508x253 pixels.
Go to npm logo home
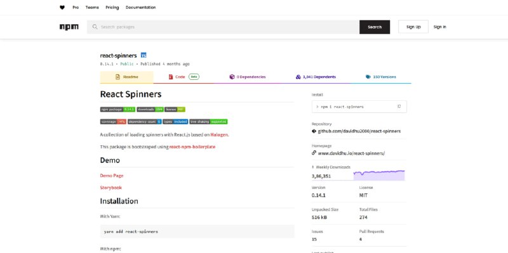click(69, 27)
